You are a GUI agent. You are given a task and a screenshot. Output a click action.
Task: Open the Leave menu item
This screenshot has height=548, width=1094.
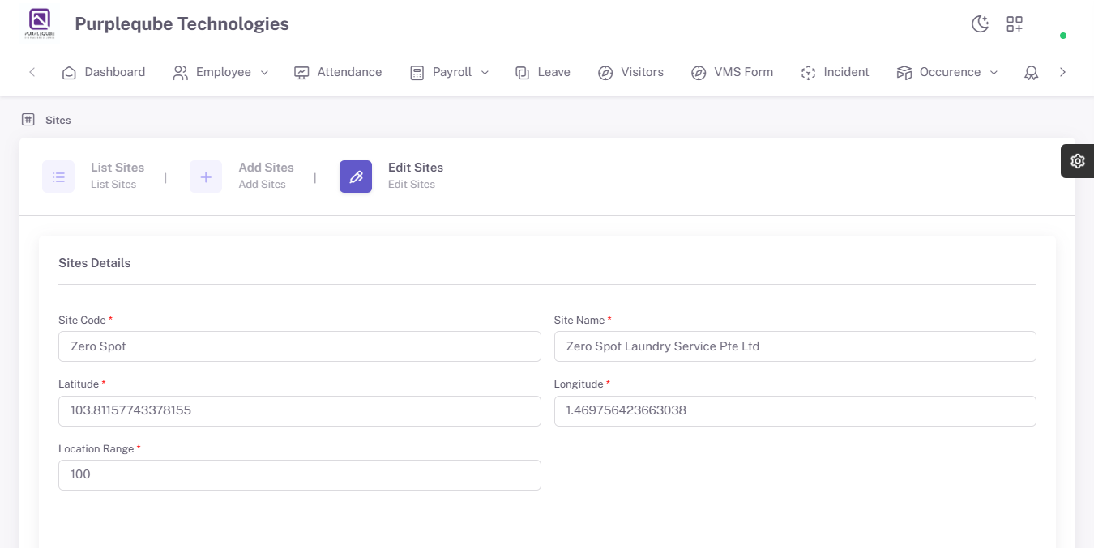point(543,72)
